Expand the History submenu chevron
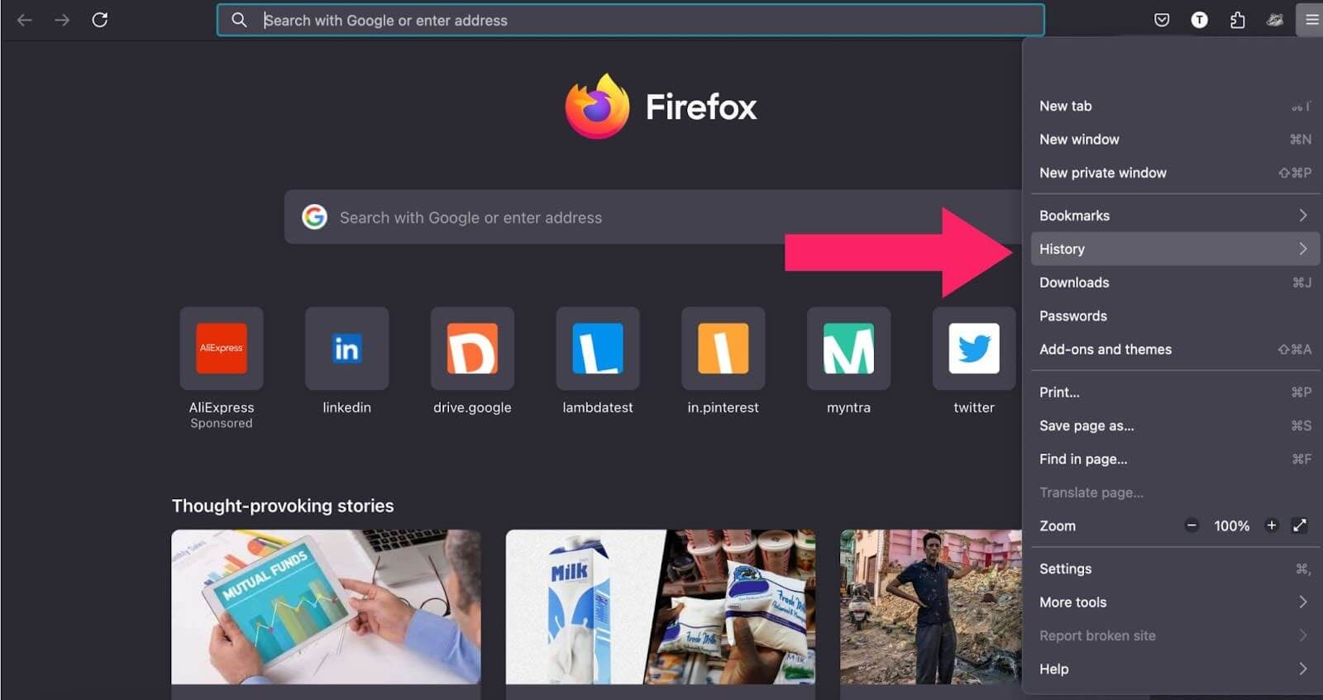 pos(1303,249)
